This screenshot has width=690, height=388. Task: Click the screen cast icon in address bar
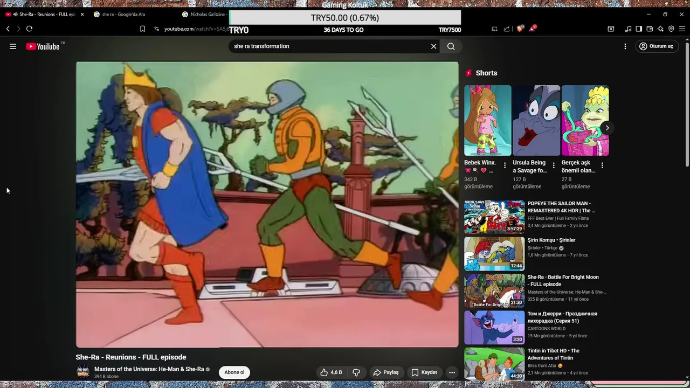tap(494, 29)
